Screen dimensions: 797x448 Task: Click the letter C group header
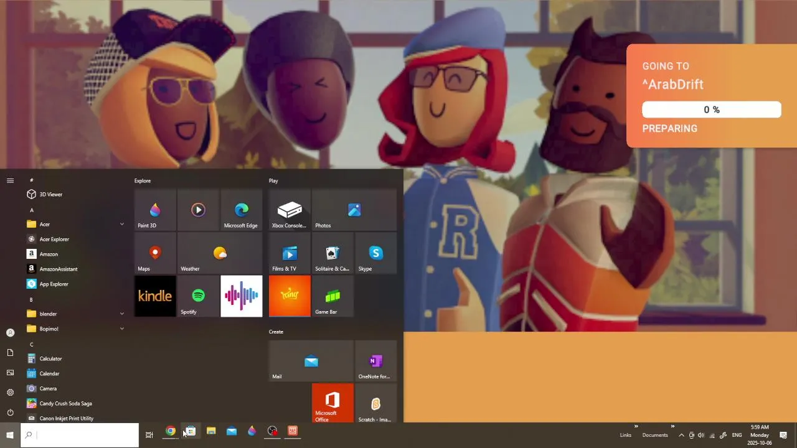[x=32, y=345]
